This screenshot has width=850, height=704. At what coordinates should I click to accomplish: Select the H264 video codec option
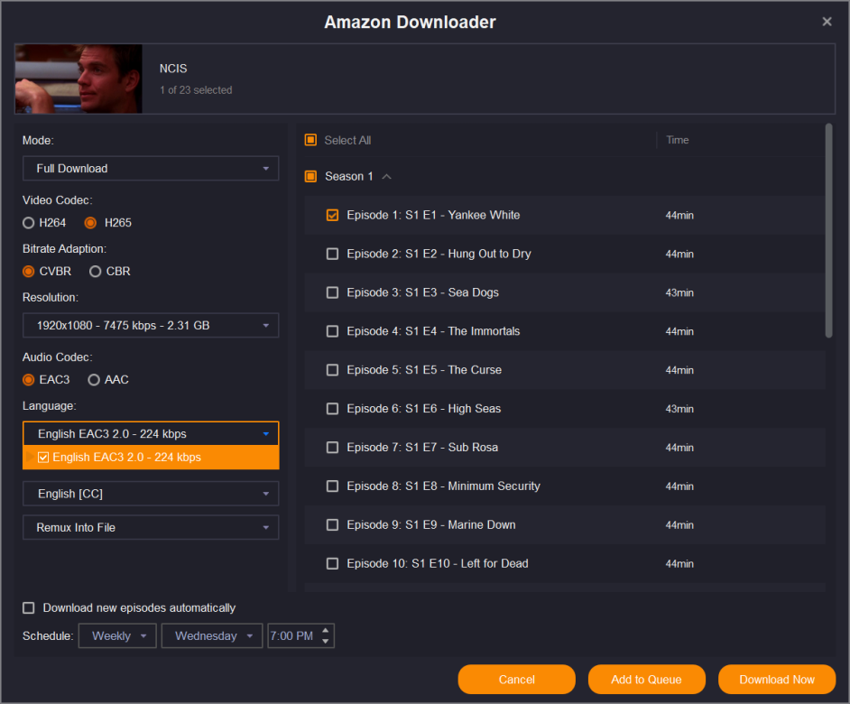point(29,223)
